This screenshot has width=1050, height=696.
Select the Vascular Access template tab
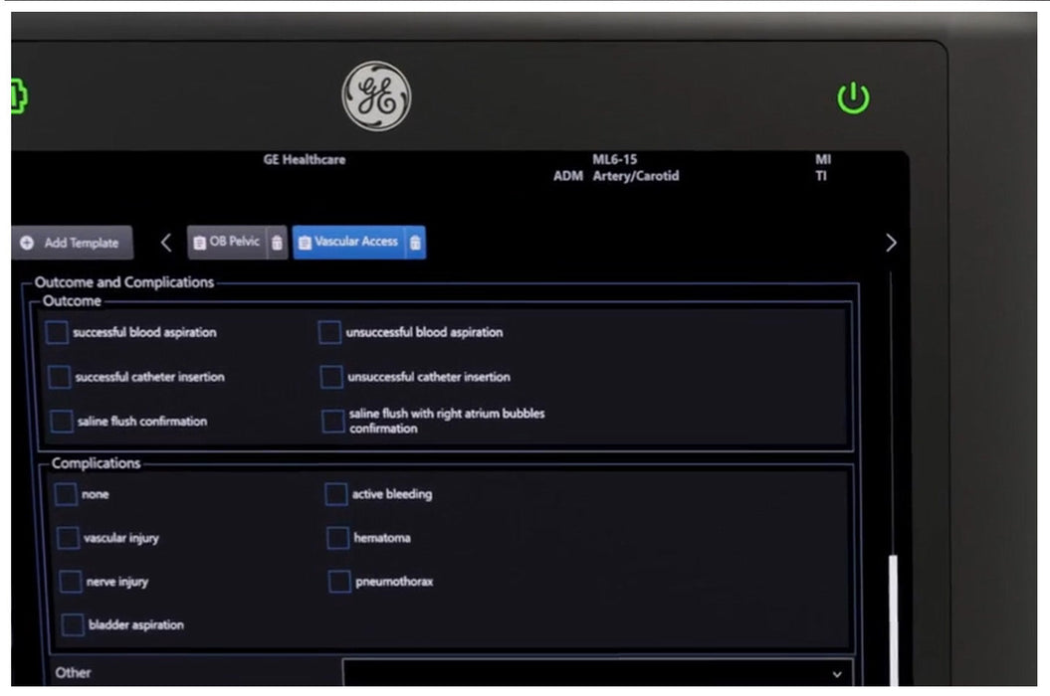click(349, 242)
